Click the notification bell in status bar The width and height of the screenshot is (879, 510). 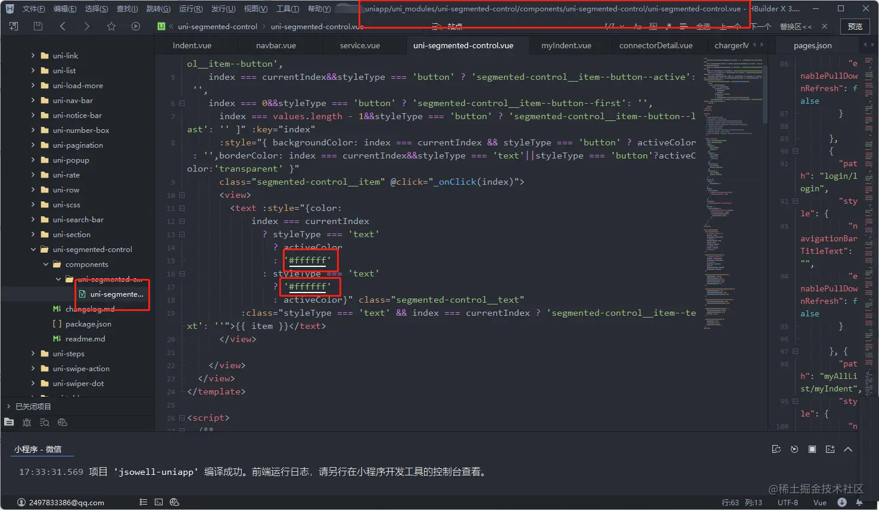point(859,502)
